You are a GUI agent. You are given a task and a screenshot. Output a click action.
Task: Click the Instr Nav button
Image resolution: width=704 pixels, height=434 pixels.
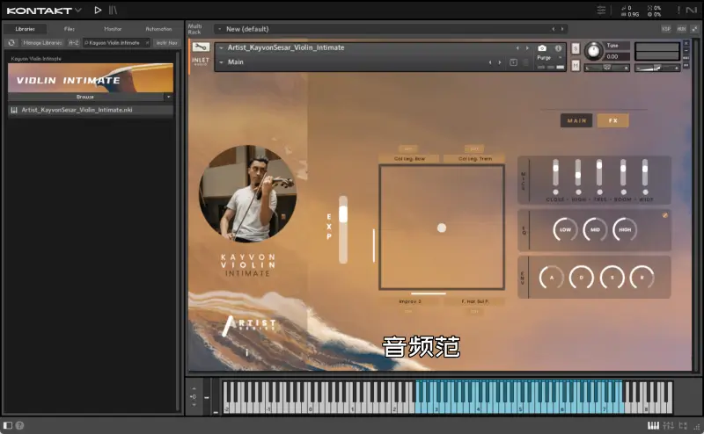(x=166, y=42)
